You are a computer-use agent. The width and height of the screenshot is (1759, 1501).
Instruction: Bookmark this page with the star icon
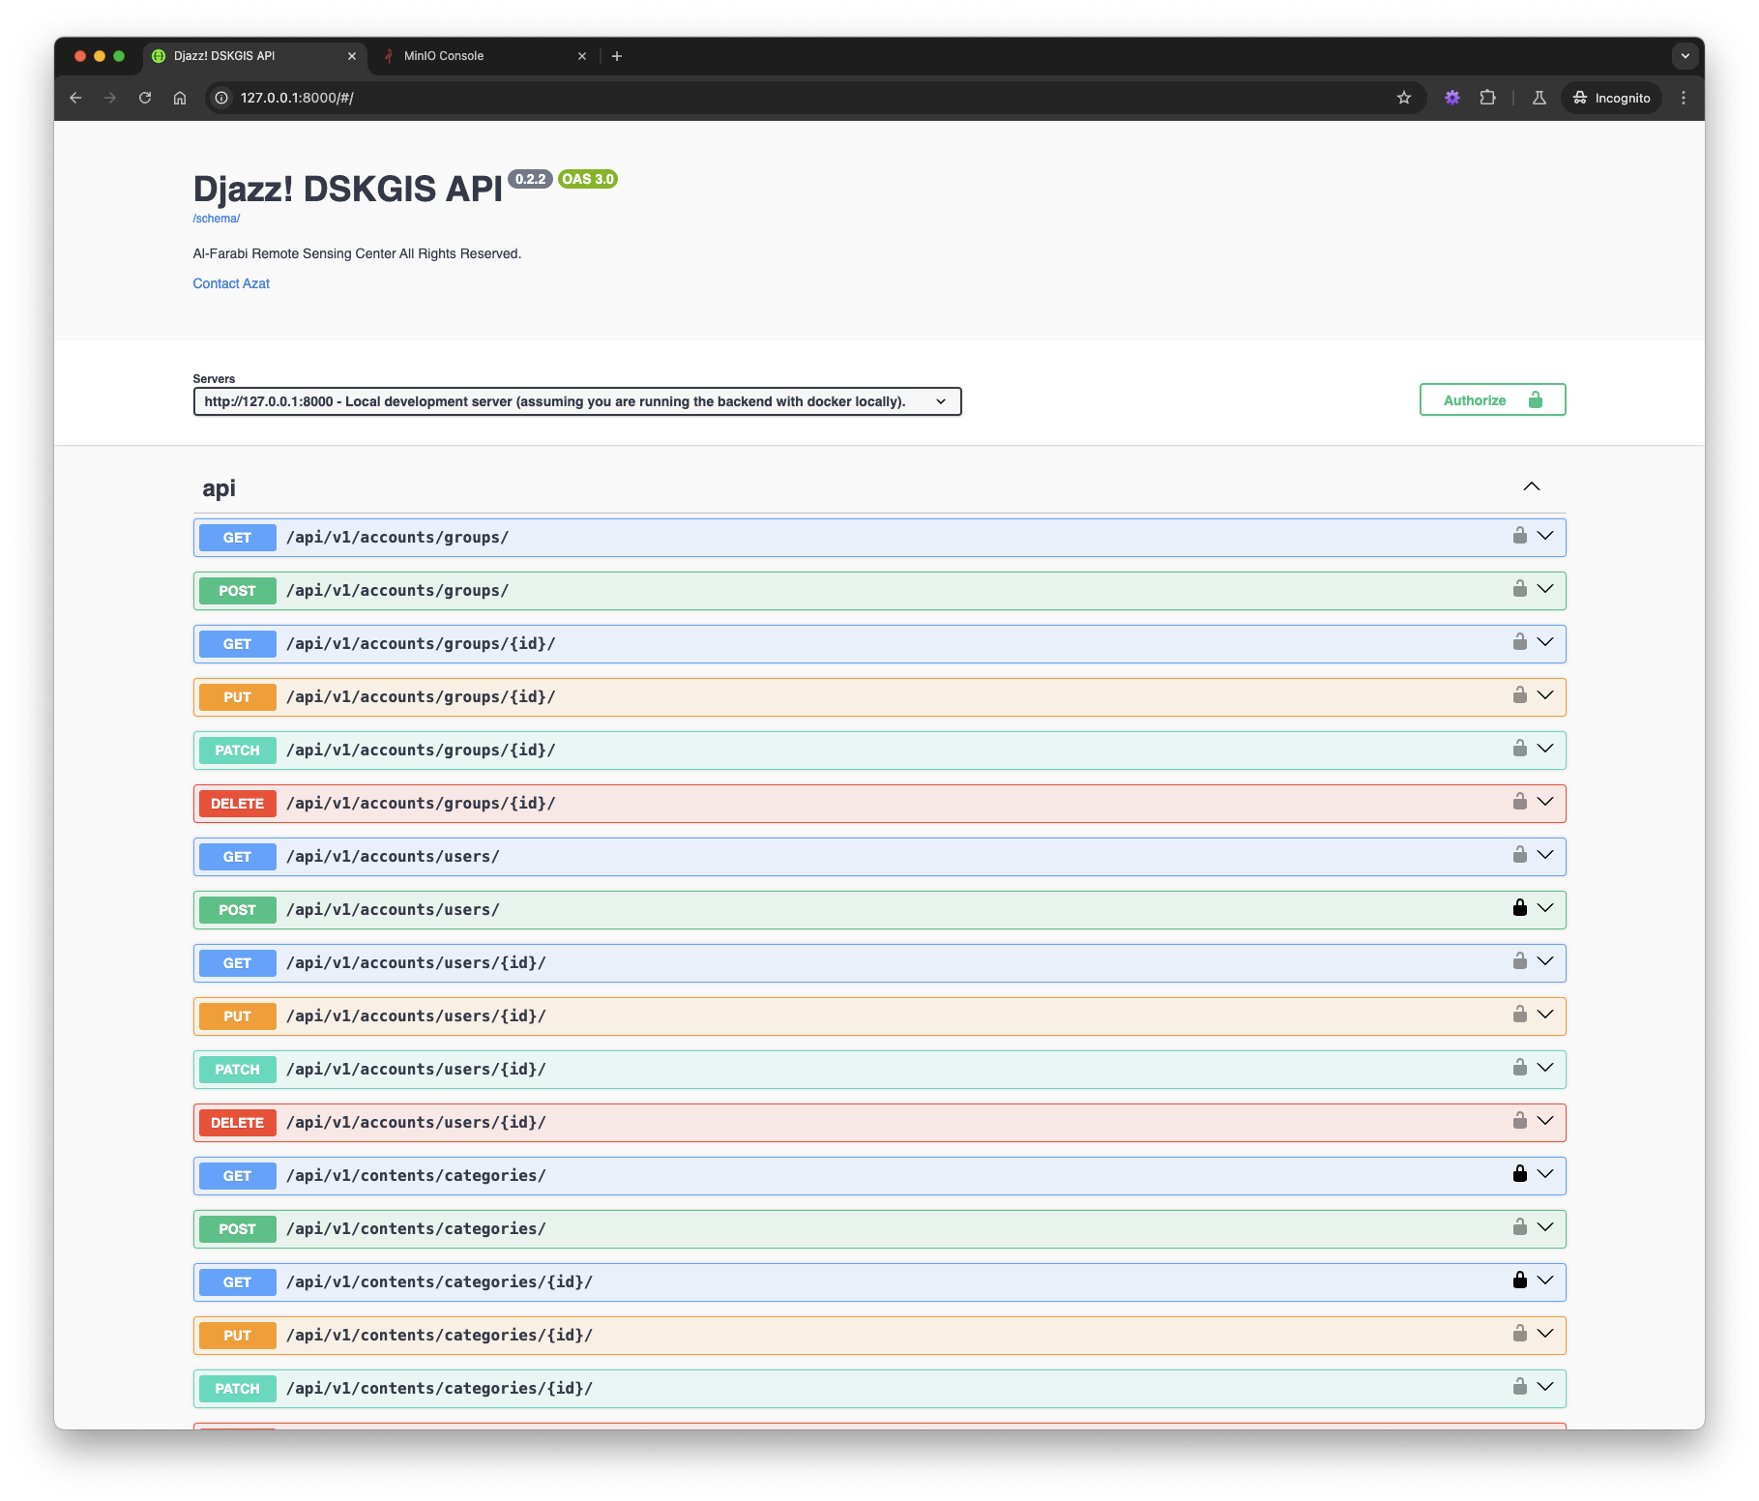click(1404, 98)
